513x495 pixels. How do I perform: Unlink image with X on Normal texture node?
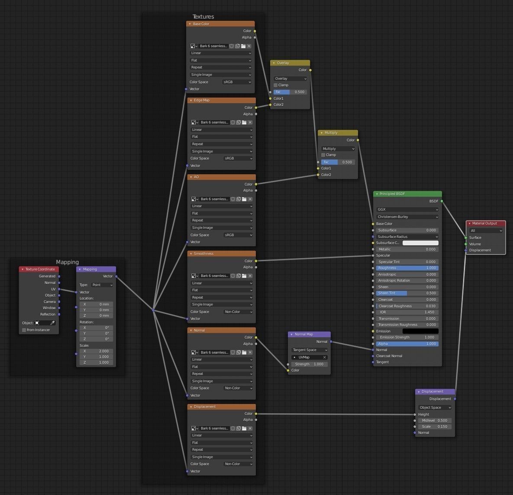click(250, 352)
